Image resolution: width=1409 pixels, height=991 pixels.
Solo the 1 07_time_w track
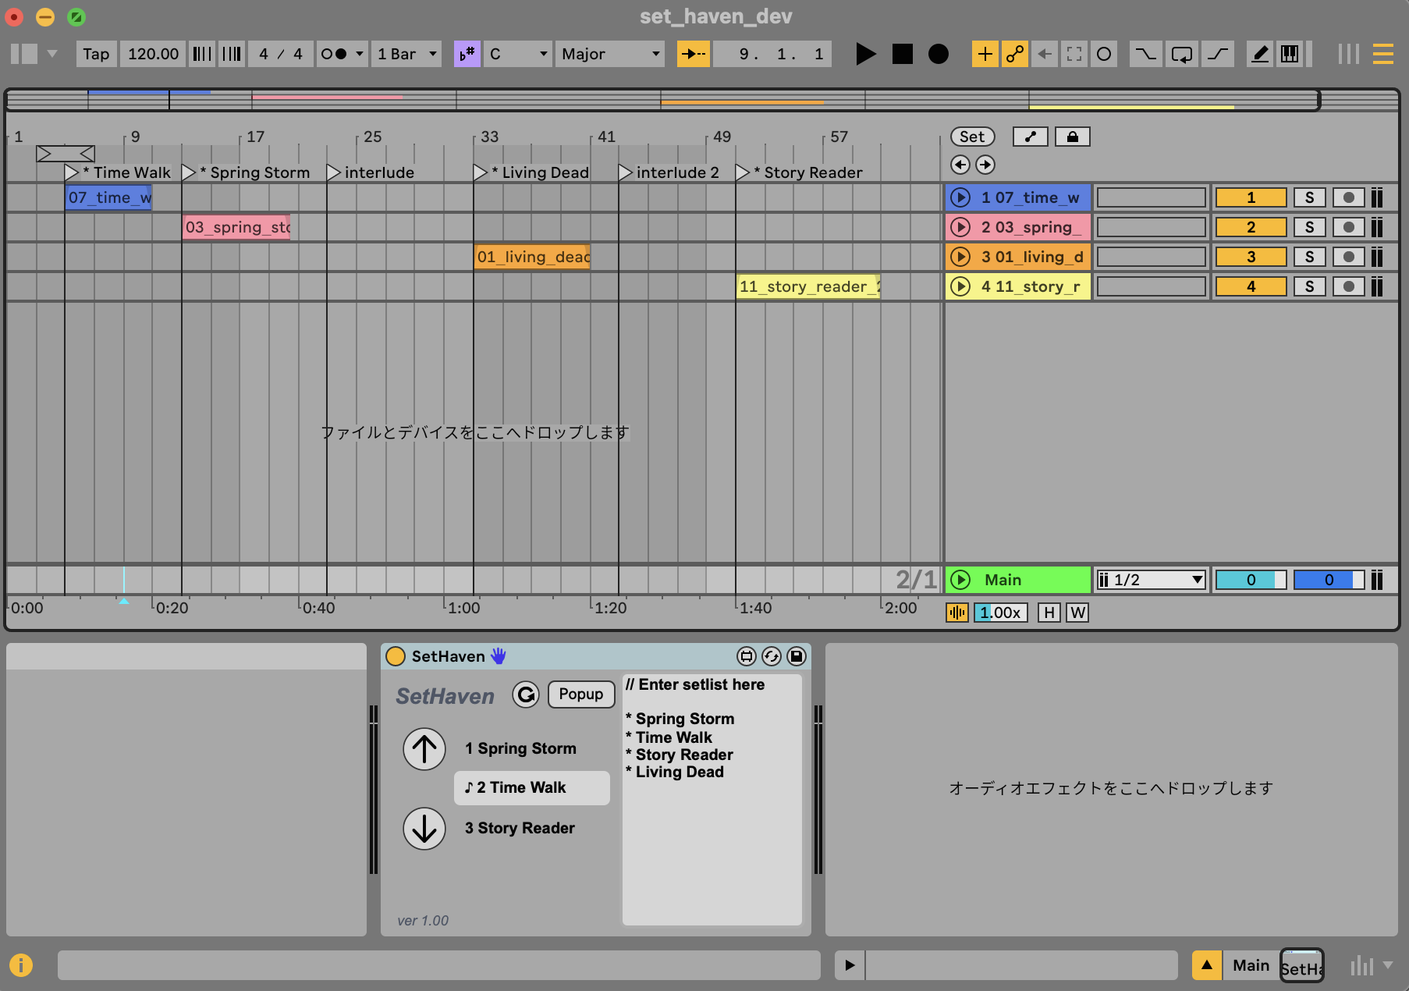click(1309, 197)
